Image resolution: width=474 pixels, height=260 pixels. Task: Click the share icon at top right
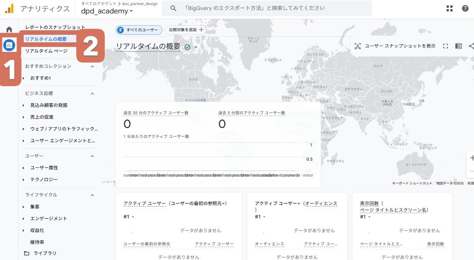click(x=471, y=46)
